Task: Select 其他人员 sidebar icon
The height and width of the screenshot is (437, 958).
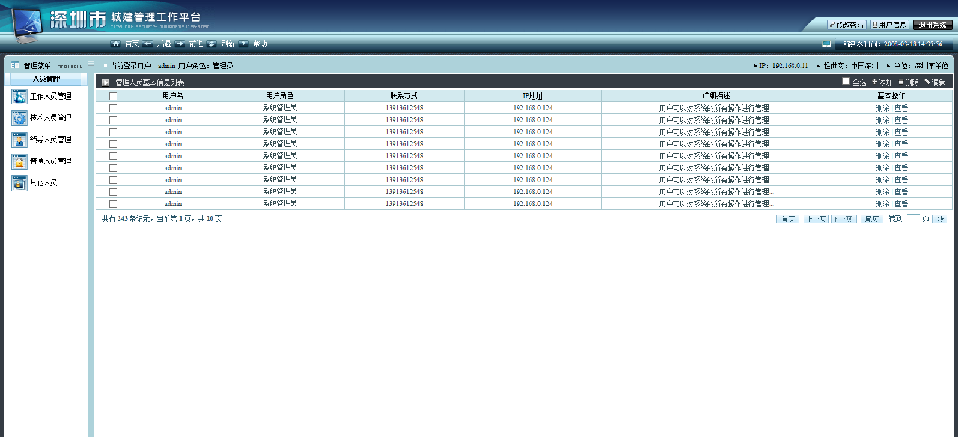Action: [x=19, y=183]
